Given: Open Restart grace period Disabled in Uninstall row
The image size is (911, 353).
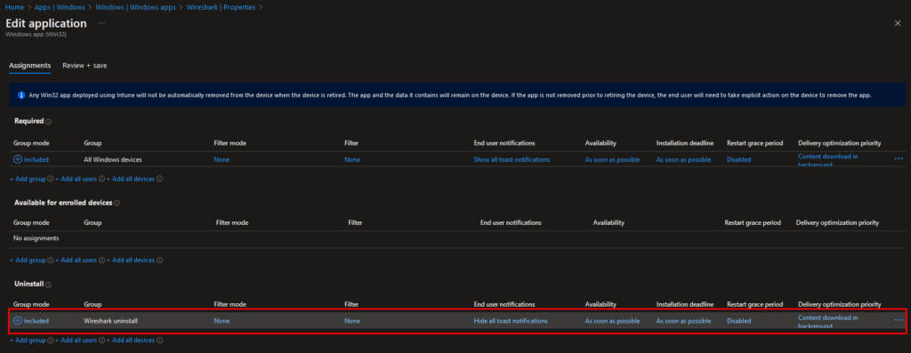Looking at the screenshot, I should click(738, 320).
